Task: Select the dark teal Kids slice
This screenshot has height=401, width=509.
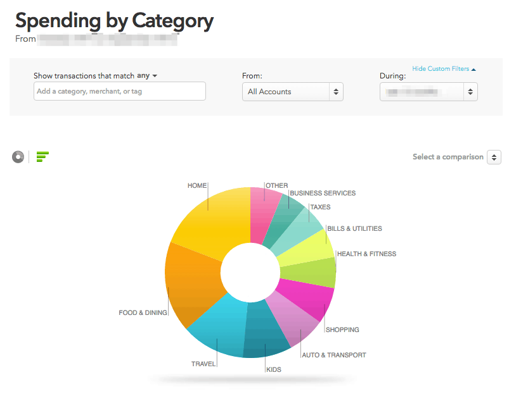Action: click(265, 335)
